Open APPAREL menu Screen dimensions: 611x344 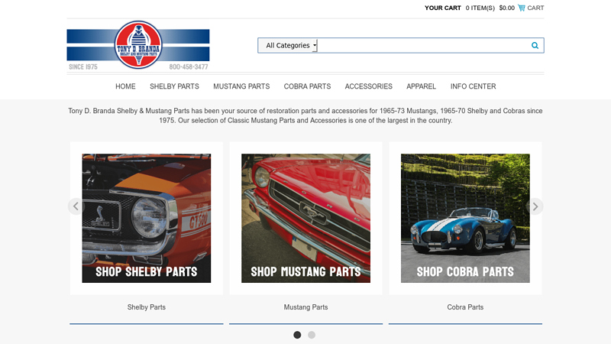[422, 86]
